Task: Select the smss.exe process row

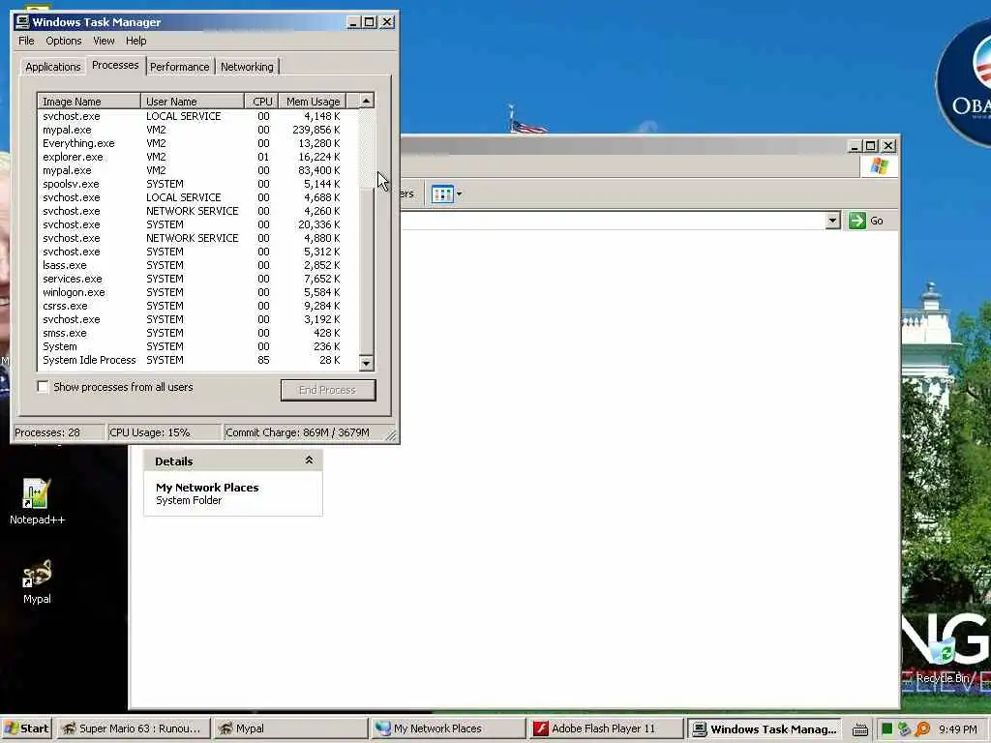Action: tap(197, 333)
